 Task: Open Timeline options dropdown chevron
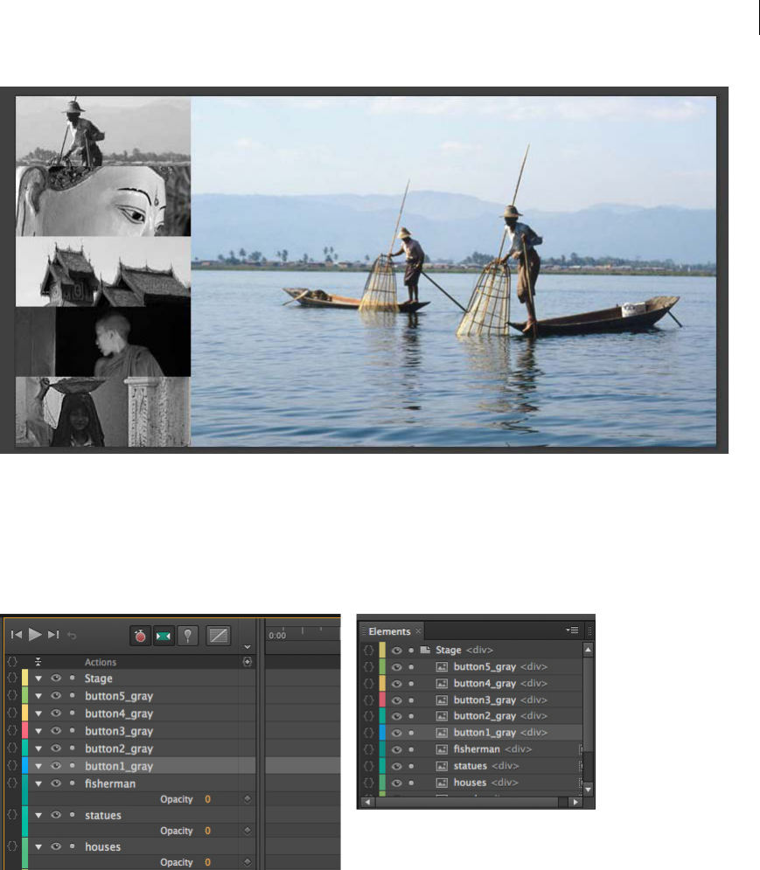tap(248, 647)
